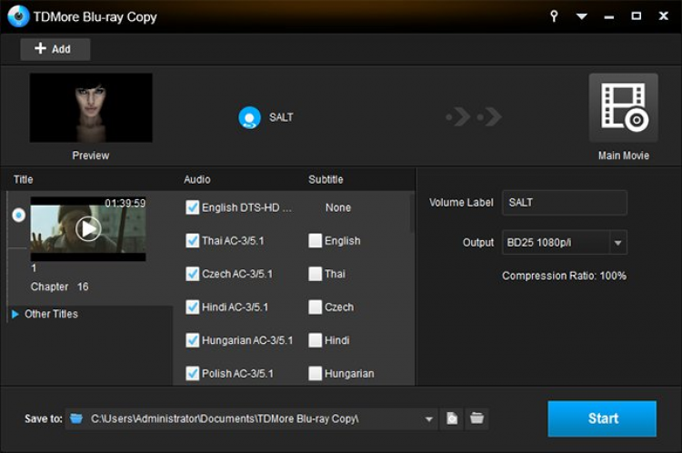682x453 pixels.
Task: Enable Hindi subtitle checkbox
Action: 315,340
